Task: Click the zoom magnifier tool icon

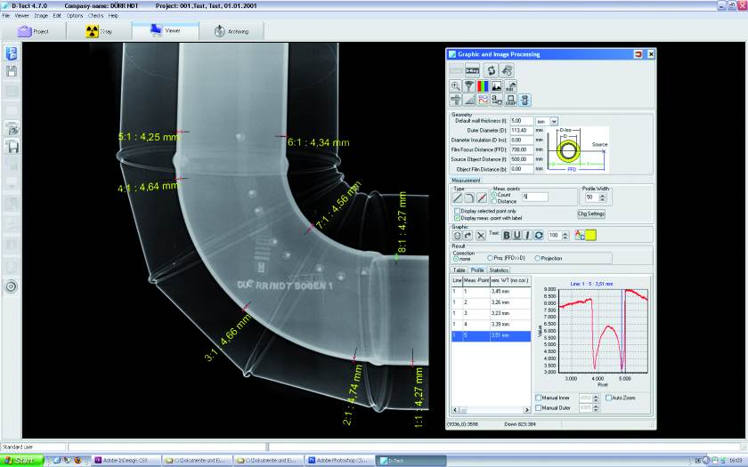Action: click(456, 85)
